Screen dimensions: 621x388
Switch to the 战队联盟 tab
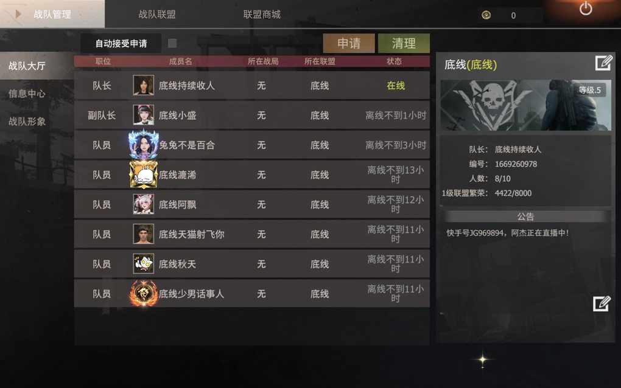tap(157, 15)
